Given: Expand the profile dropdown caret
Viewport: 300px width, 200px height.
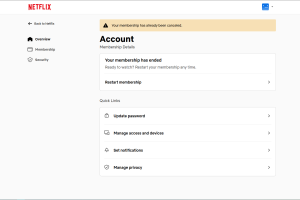Looking at the screenshot, I should tap(272, 7).
